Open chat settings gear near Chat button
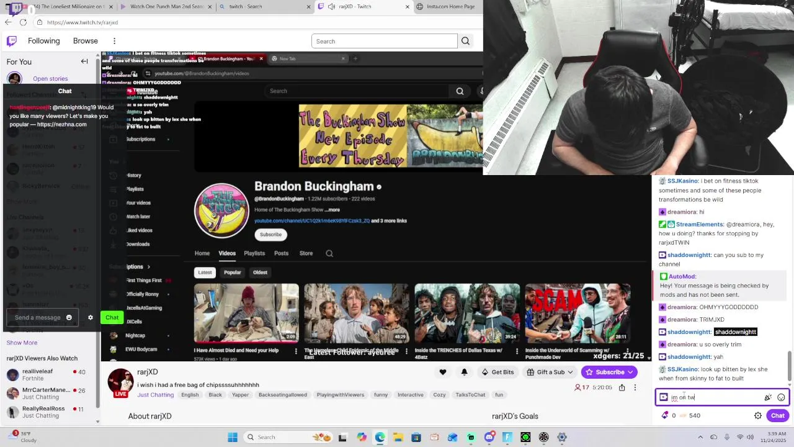Image resolution: width=794 pixels, height=447 pixels. click(x=758, y=415)
